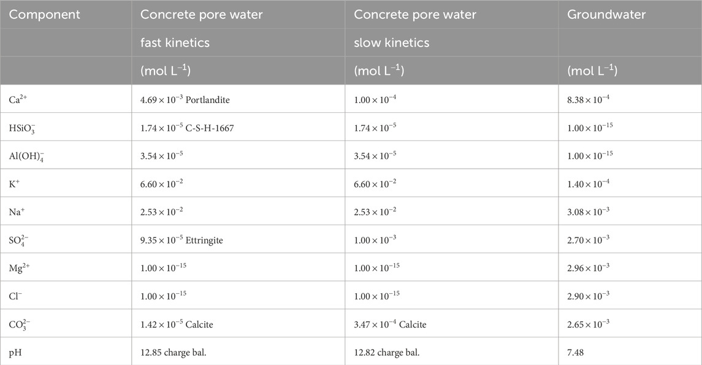Click the Mg2+ groundwater value
Screen dimensions: 702x365
tap(588, 267)
